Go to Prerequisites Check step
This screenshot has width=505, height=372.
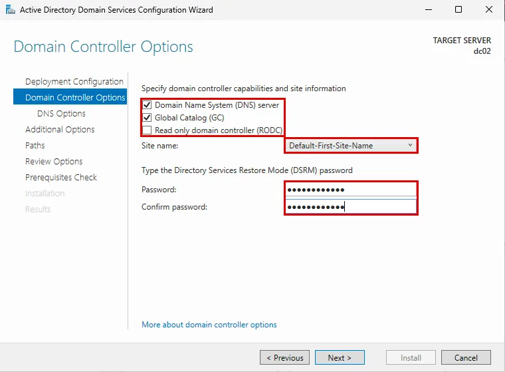pos(61,178)
